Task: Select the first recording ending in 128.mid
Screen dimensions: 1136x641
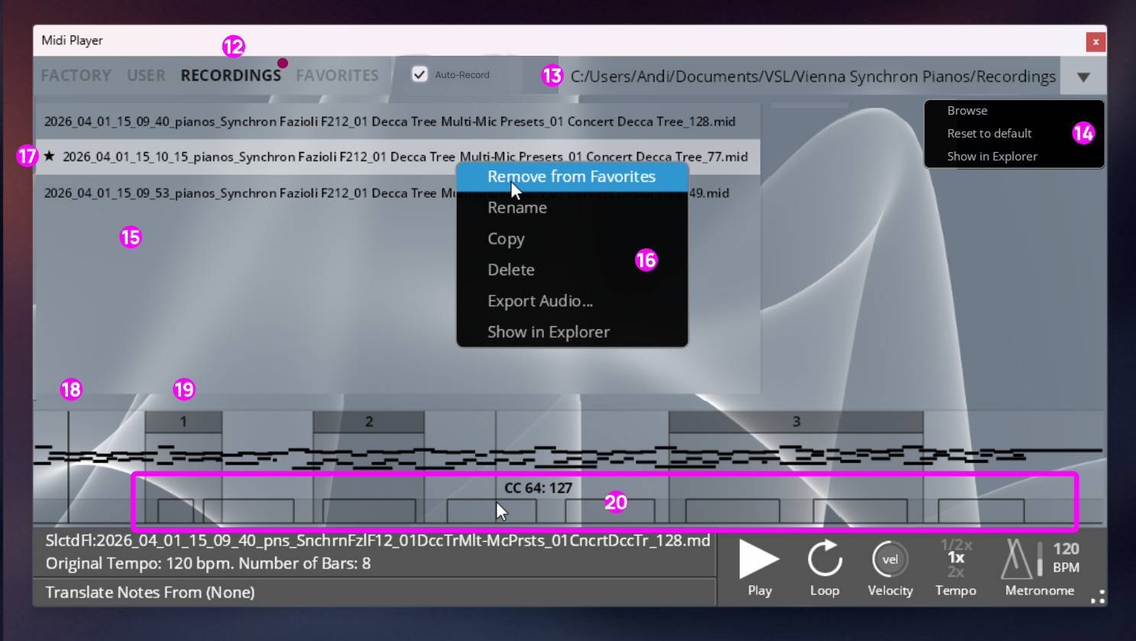Action: [x=390, y=121]
